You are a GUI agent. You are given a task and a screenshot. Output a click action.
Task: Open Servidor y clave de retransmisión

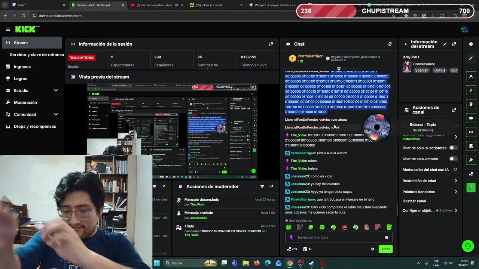[x=37, y=55]
